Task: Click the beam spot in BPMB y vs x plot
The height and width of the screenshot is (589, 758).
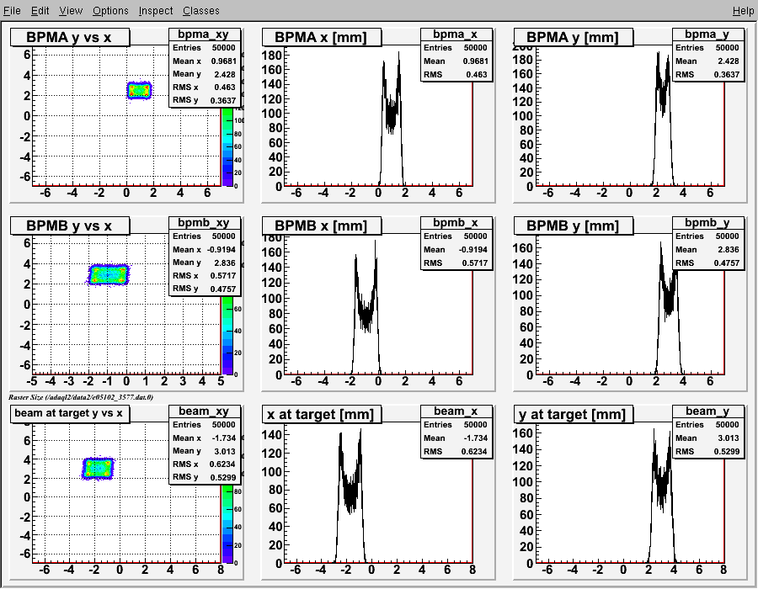Action: [x=109, y=274]
